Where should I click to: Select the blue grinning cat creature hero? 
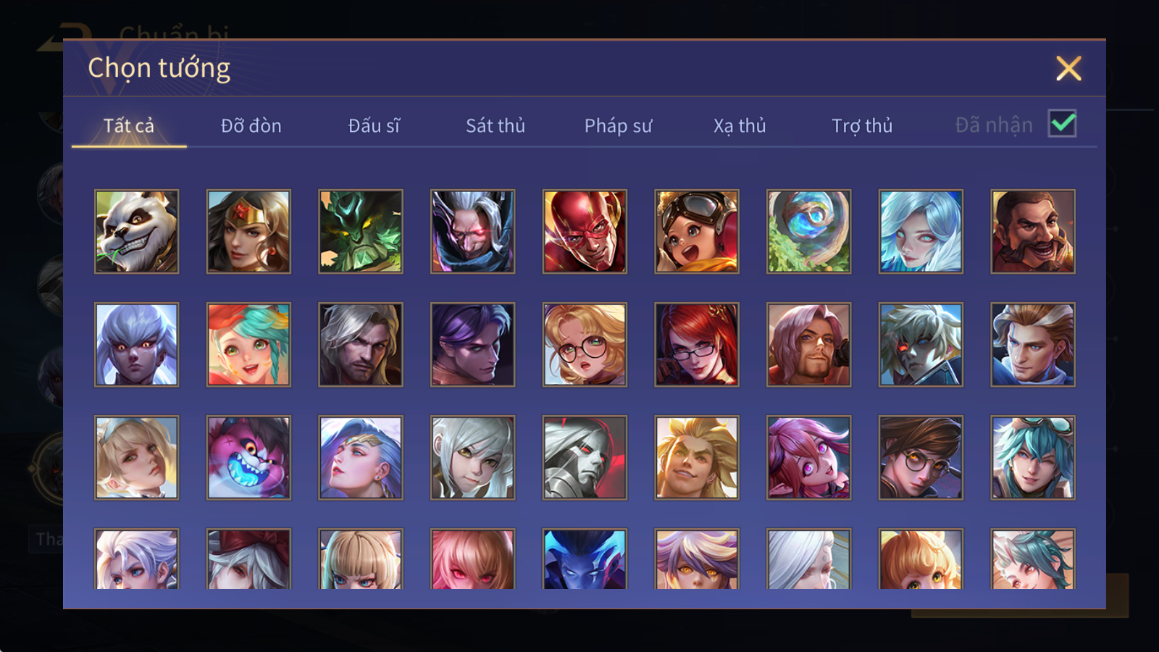(248, 458)
